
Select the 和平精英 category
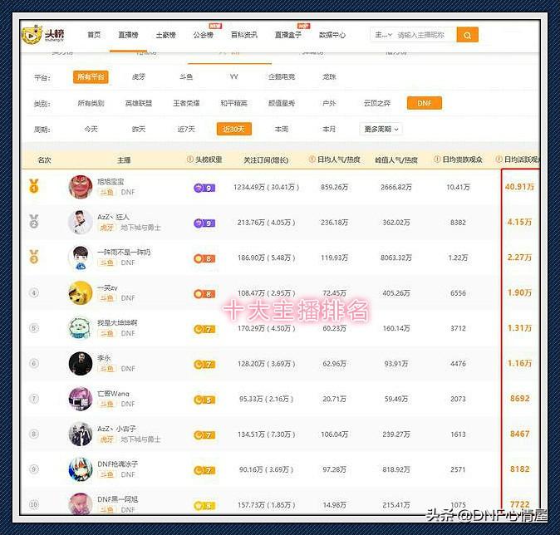[x=234, y=103]
